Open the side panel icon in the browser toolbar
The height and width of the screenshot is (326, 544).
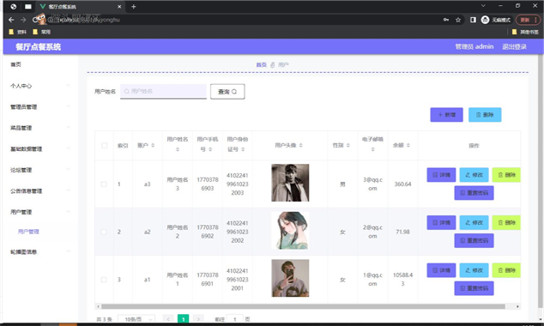tap(473, 20)
